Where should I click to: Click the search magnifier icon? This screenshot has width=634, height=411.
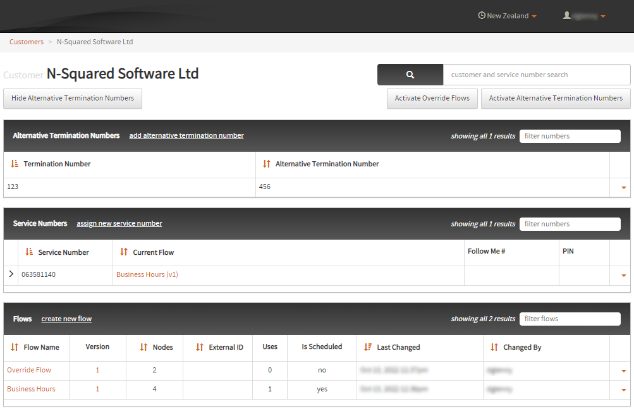[410, 74]
